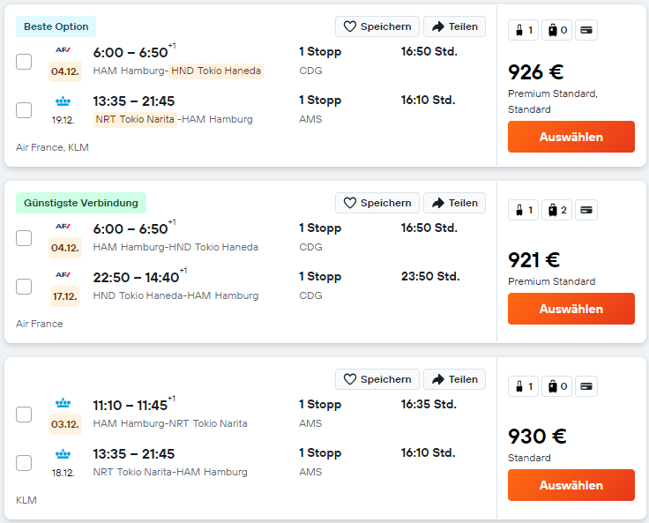Click the 17.12. return date badge

point(65,296)
